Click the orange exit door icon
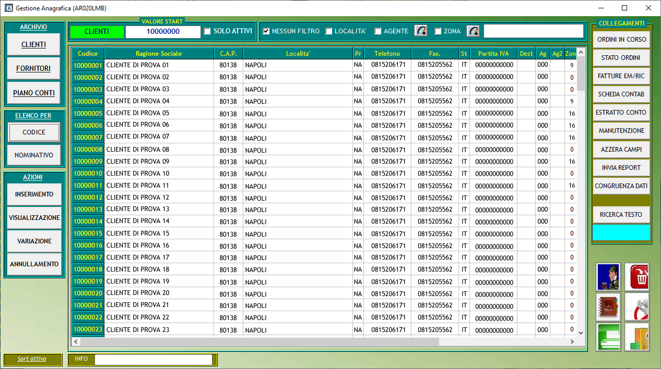This screenshot has width=661, height=369. pyautogui.click(x=638, y=337)
